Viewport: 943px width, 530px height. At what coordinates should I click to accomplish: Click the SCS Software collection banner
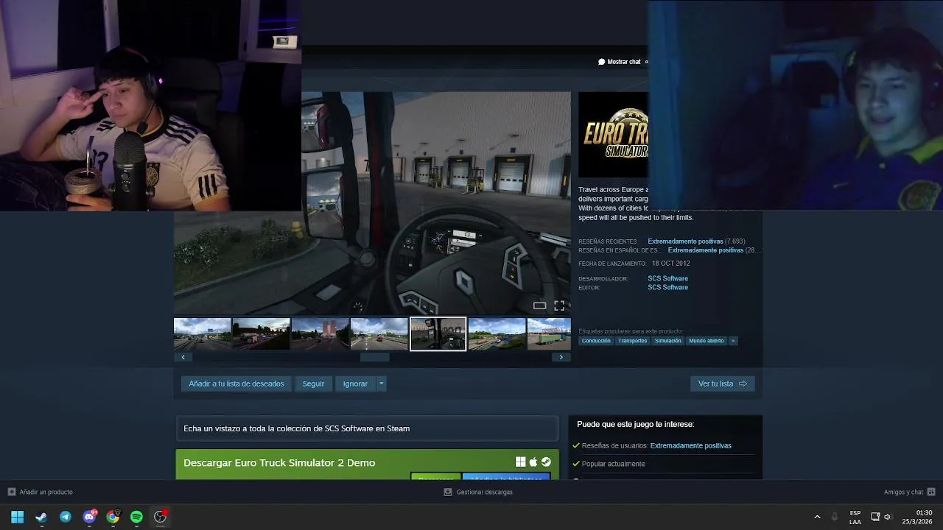pos(367,428)
